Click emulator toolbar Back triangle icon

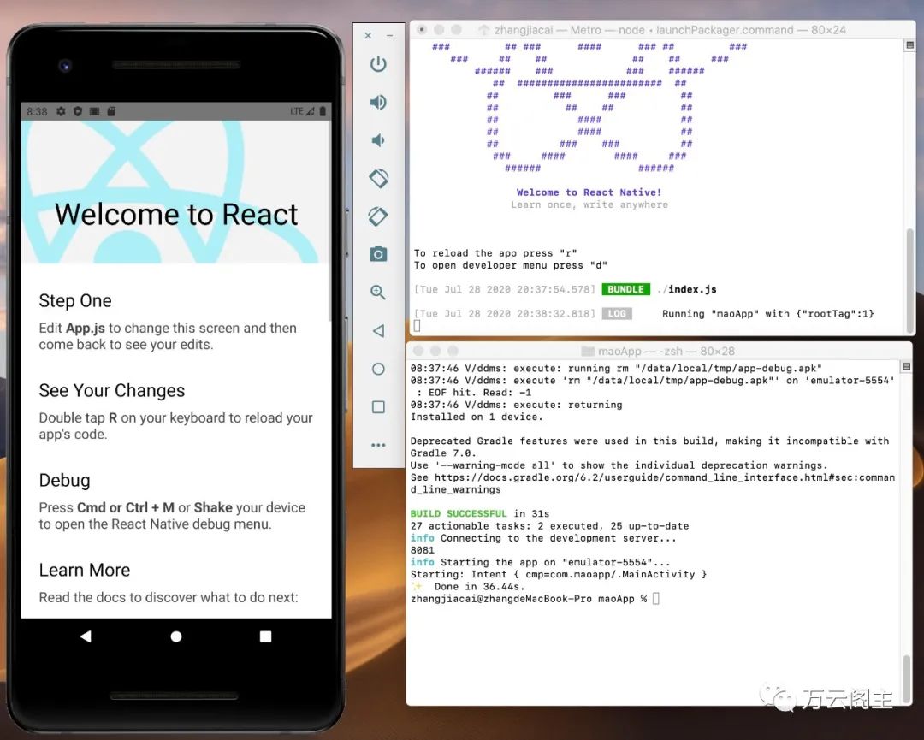[x=378, y=330]
